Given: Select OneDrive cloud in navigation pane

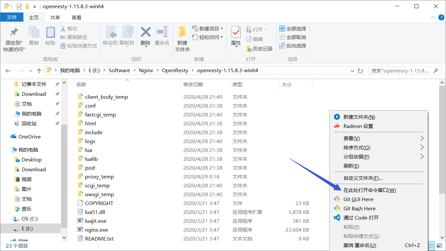Looking at the screenshot, I should pyautogui.click(x=26, y=136).
